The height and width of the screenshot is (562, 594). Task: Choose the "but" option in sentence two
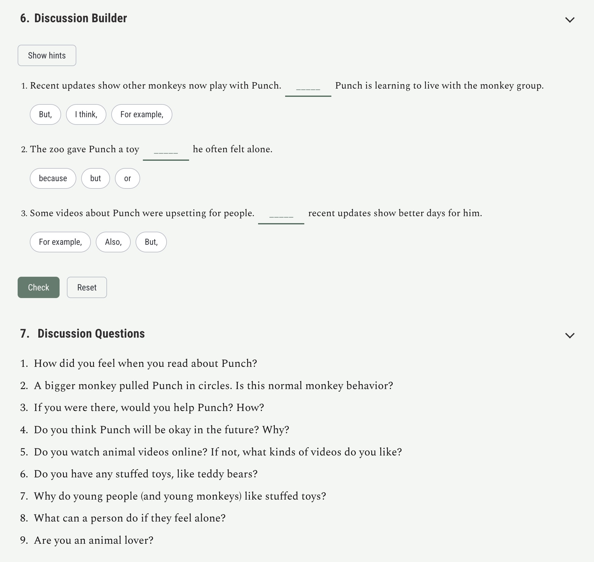[95, 178]
